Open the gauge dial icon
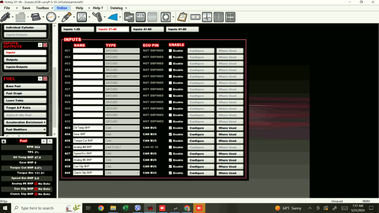The height and width of the screenshot is (213, 379). pos(51,17)
